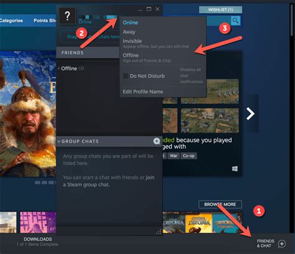Enable the Do Not Disturb checkbox

pos(126,76)
